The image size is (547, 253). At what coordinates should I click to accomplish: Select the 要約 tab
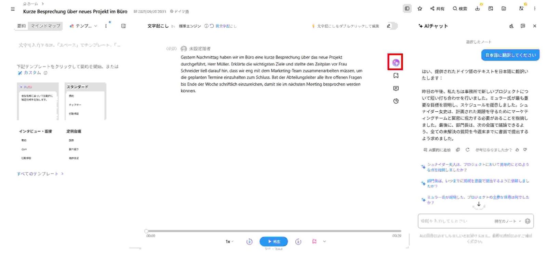[22, 26]
